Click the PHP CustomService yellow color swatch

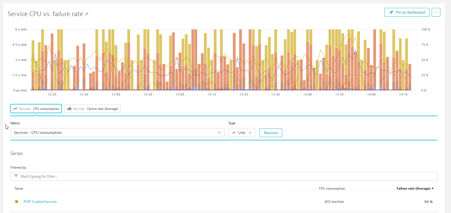coord(17,202)
